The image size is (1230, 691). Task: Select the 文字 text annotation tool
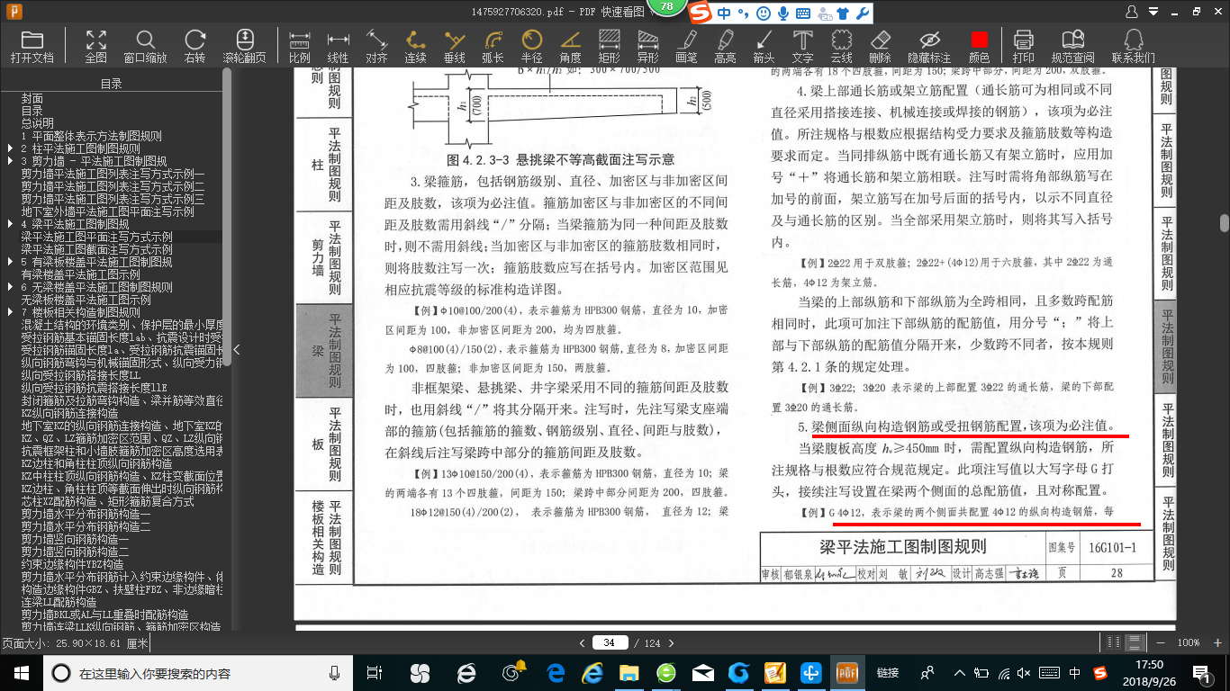(x=802, y=46)
